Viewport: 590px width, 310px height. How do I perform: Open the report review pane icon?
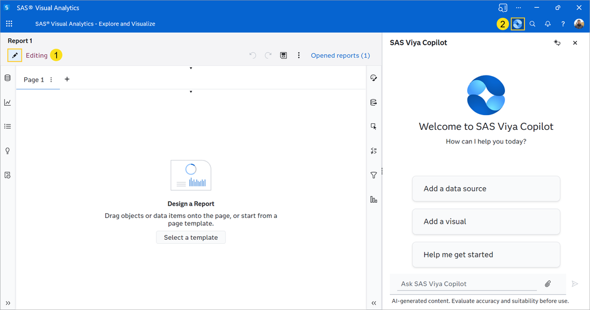(x=8, y=175)
